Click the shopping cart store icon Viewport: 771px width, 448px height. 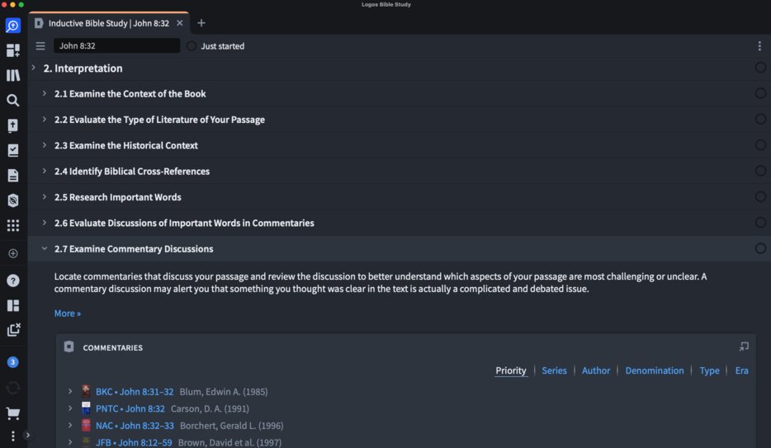tap(12, 413)
